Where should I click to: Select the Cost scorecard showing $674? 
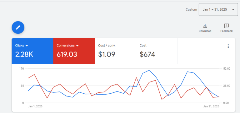click(x=157, y=51)
